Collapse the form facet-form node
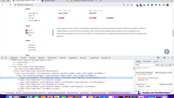 [14, 71]
